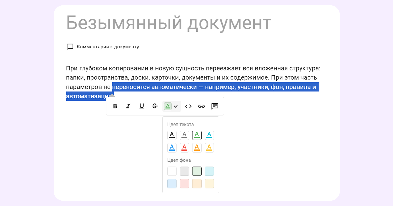Image resolution: width=393 pixels, height=206 pixels.
Task: Toggle italic formatting on selection
Action: pos(128,106)
